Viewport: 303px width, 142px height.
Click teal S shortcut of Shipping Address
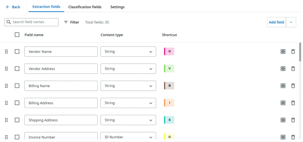[x=169, y=120]
